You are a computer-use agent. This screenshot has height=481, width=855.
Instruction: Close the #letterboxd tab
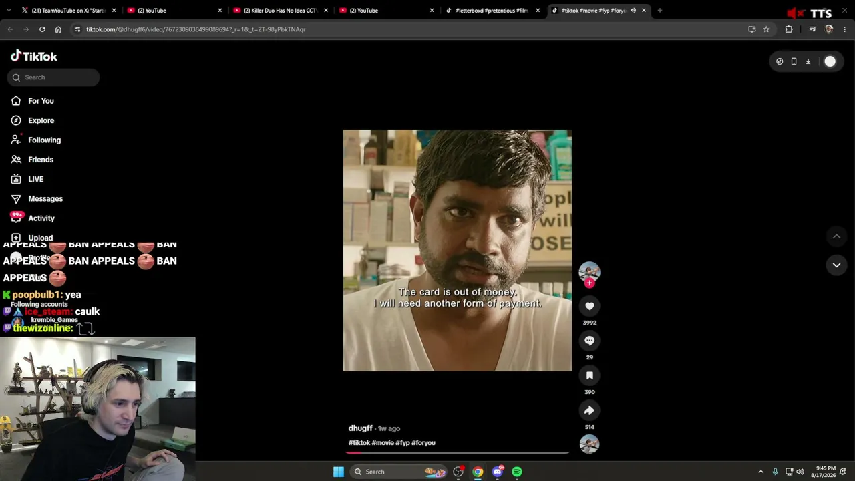[538, 11]
